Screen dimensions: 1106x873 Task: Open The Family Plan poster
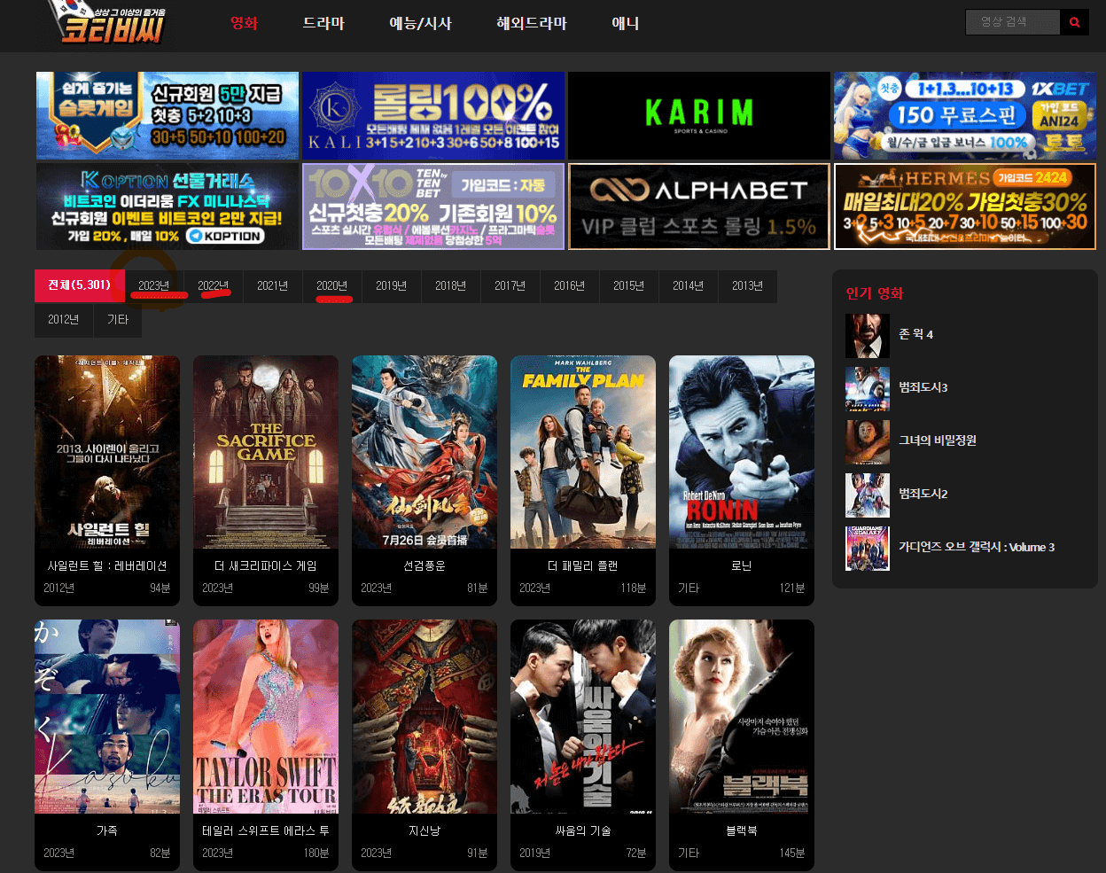tap(583, 452)
